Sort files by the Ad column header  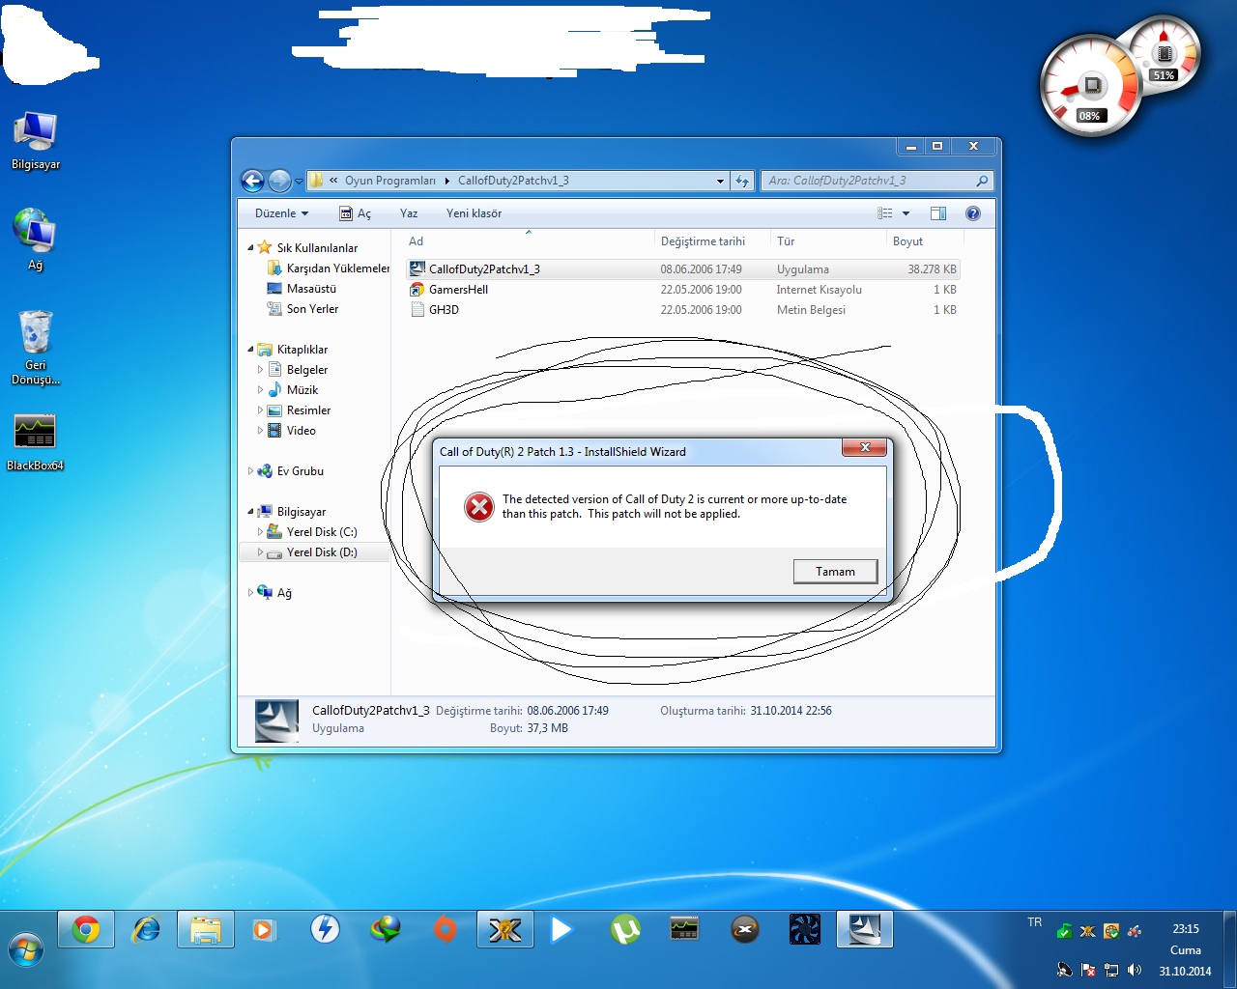tap(528, 241)
